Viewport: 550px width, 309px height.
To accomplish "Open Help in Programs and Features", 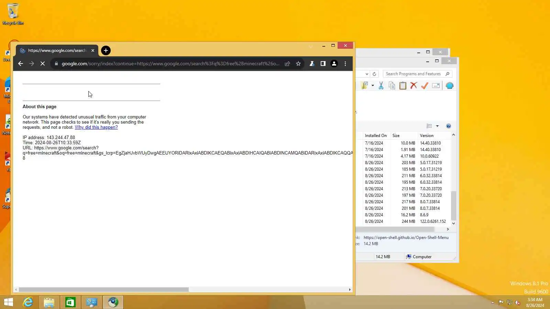I will pyautogui.click(x=449, y=126).
